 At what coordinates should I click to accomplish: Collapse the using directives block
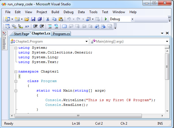tap(16, 48)
